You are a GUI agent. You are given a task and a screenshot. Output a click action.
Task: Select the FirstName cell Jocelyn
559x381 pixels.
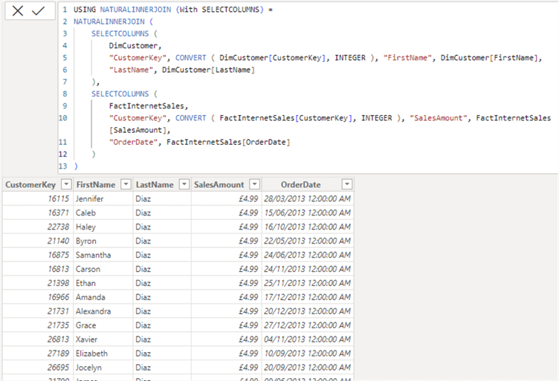103,368
